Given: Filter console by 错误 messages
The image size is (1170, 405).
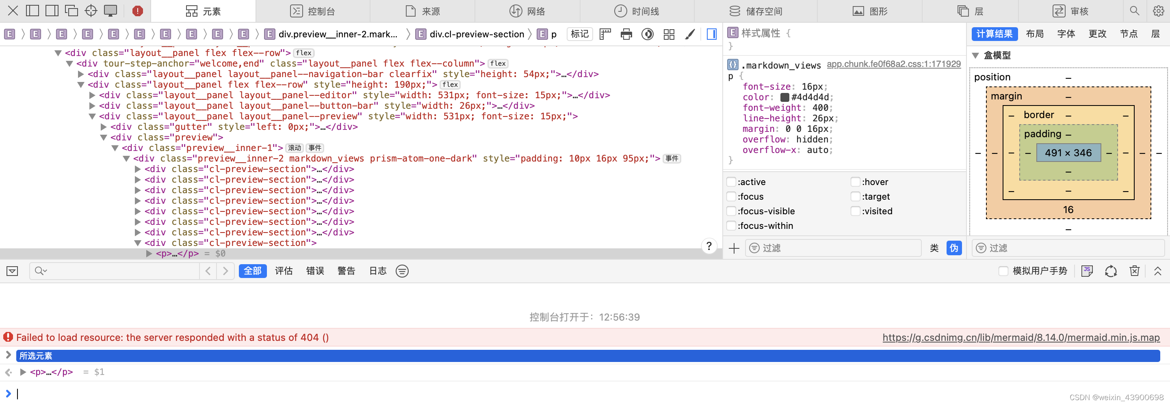Looking at the screenshot, I should point(315,271).
